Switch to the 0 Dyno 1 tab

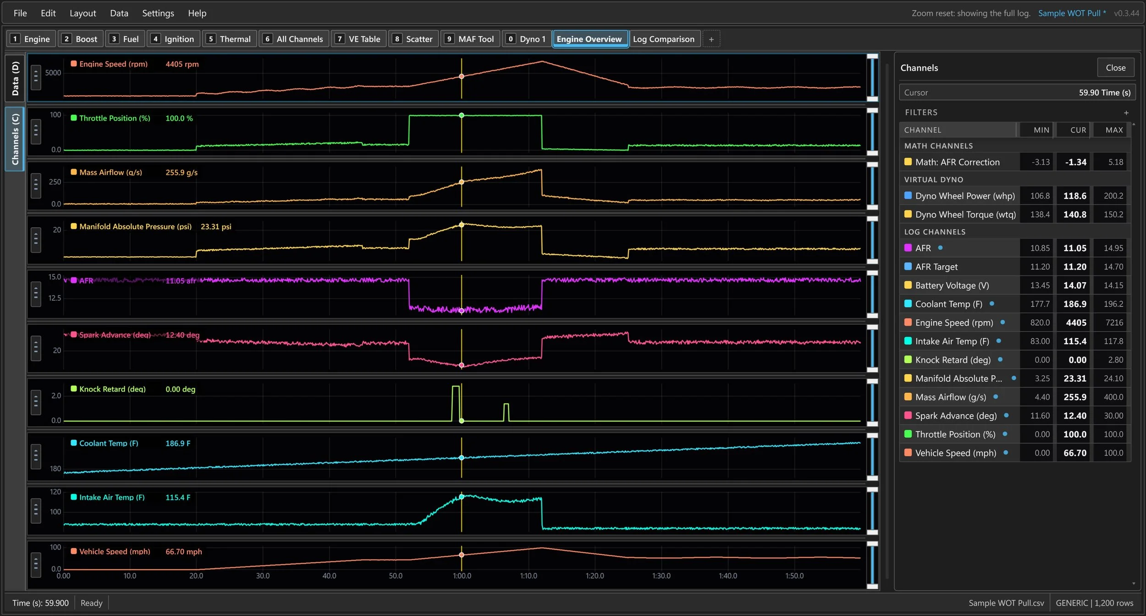click(x=527, y=39)
